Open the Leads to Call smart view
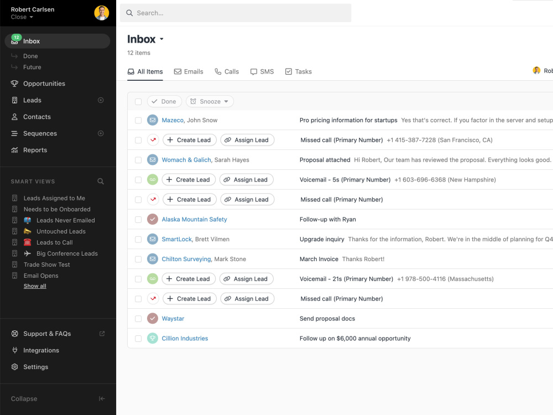The height and width of the screenshot is (415, 553). click(55, 242)
